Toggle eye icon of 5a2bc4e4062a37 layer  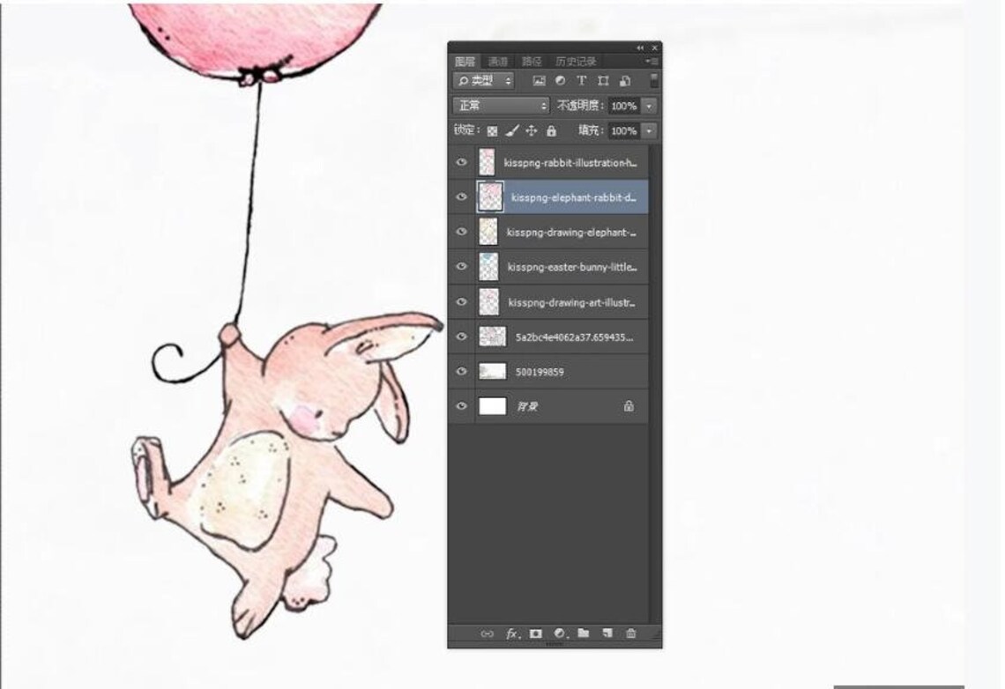click(x=461, y=337)
